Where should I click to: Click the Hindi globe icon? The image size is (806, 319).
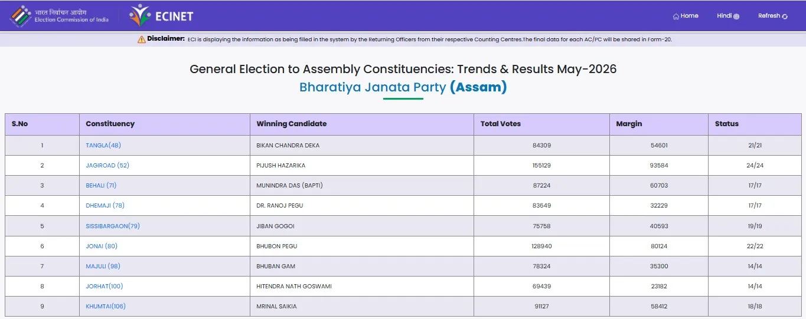click(736, 17)
